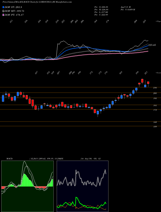This screenshot has height=212, width=161.
Task: Click the chart title for LORDSCHLO_BE
Action: pyautogui.click(x=37, y=2)
